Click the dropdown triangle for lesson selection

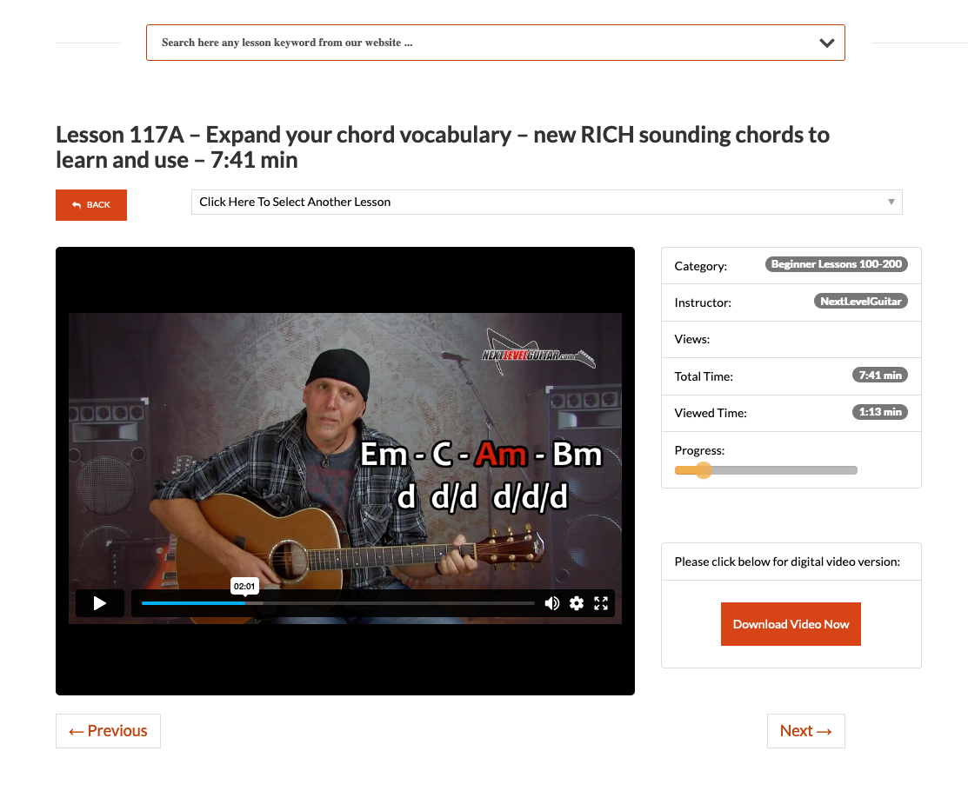pos(891,202)
